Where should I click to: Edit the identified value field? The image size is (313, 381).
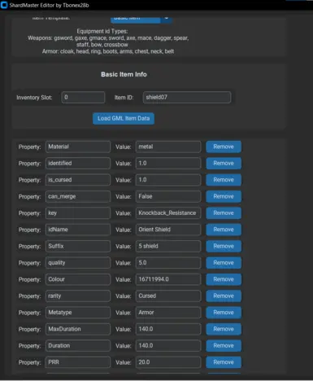[x=168, y=164]
